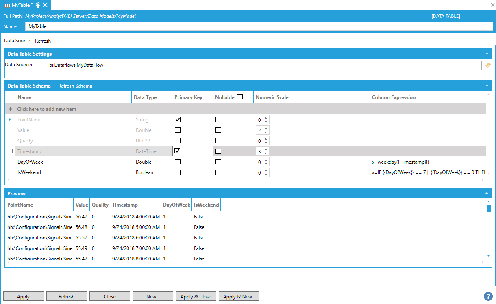The width and height of the screenshot is (496, 304).
Task: Collapse the Preview section
Action: 487,194
